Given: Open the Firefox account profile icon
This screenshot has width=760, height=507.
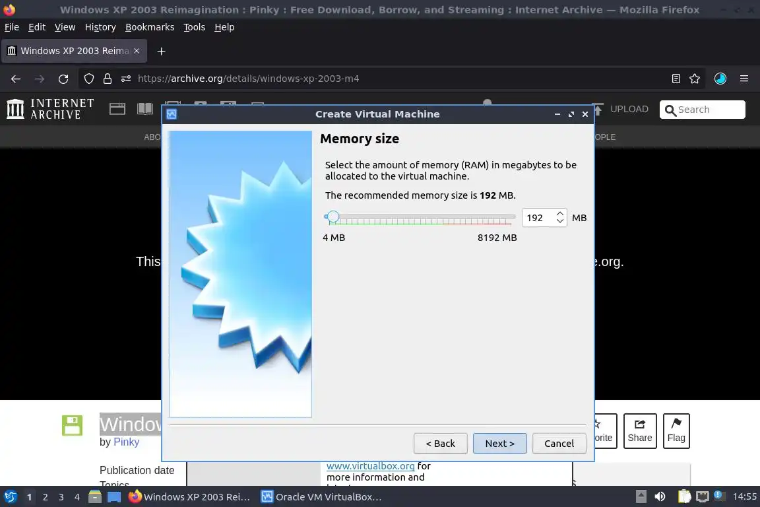Looking at the screenshot, I should tap(720, 79).
